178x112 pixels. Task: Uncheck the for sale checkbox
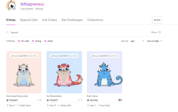19,41
